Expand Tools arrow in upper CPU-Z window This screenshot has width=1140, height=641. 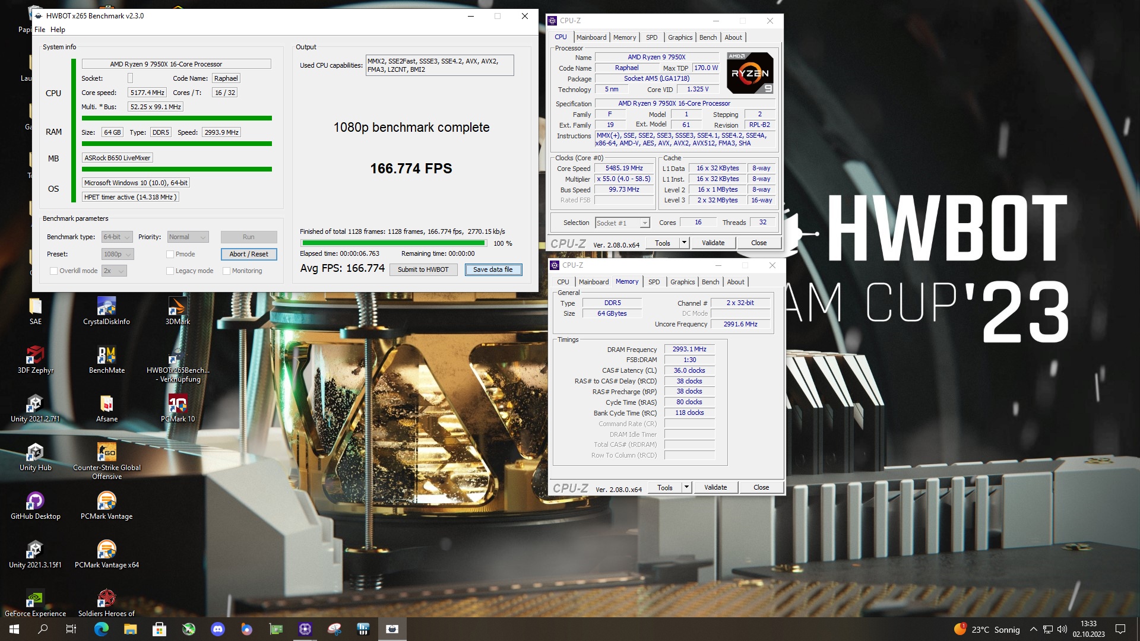(x=684, y=243)
